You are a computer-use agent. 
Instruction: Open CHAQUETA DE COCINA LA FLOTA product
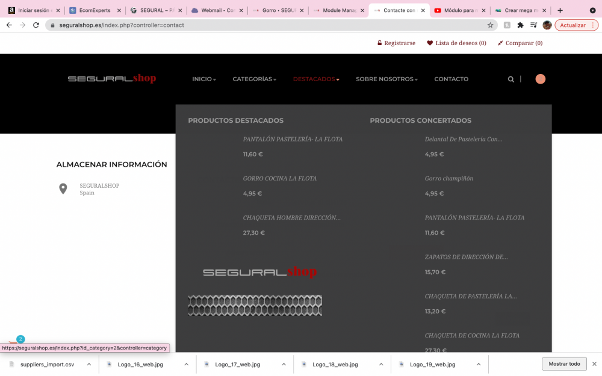pos(472,335)
